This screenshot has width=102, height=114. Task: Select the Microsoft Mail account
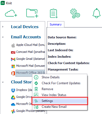30,66
